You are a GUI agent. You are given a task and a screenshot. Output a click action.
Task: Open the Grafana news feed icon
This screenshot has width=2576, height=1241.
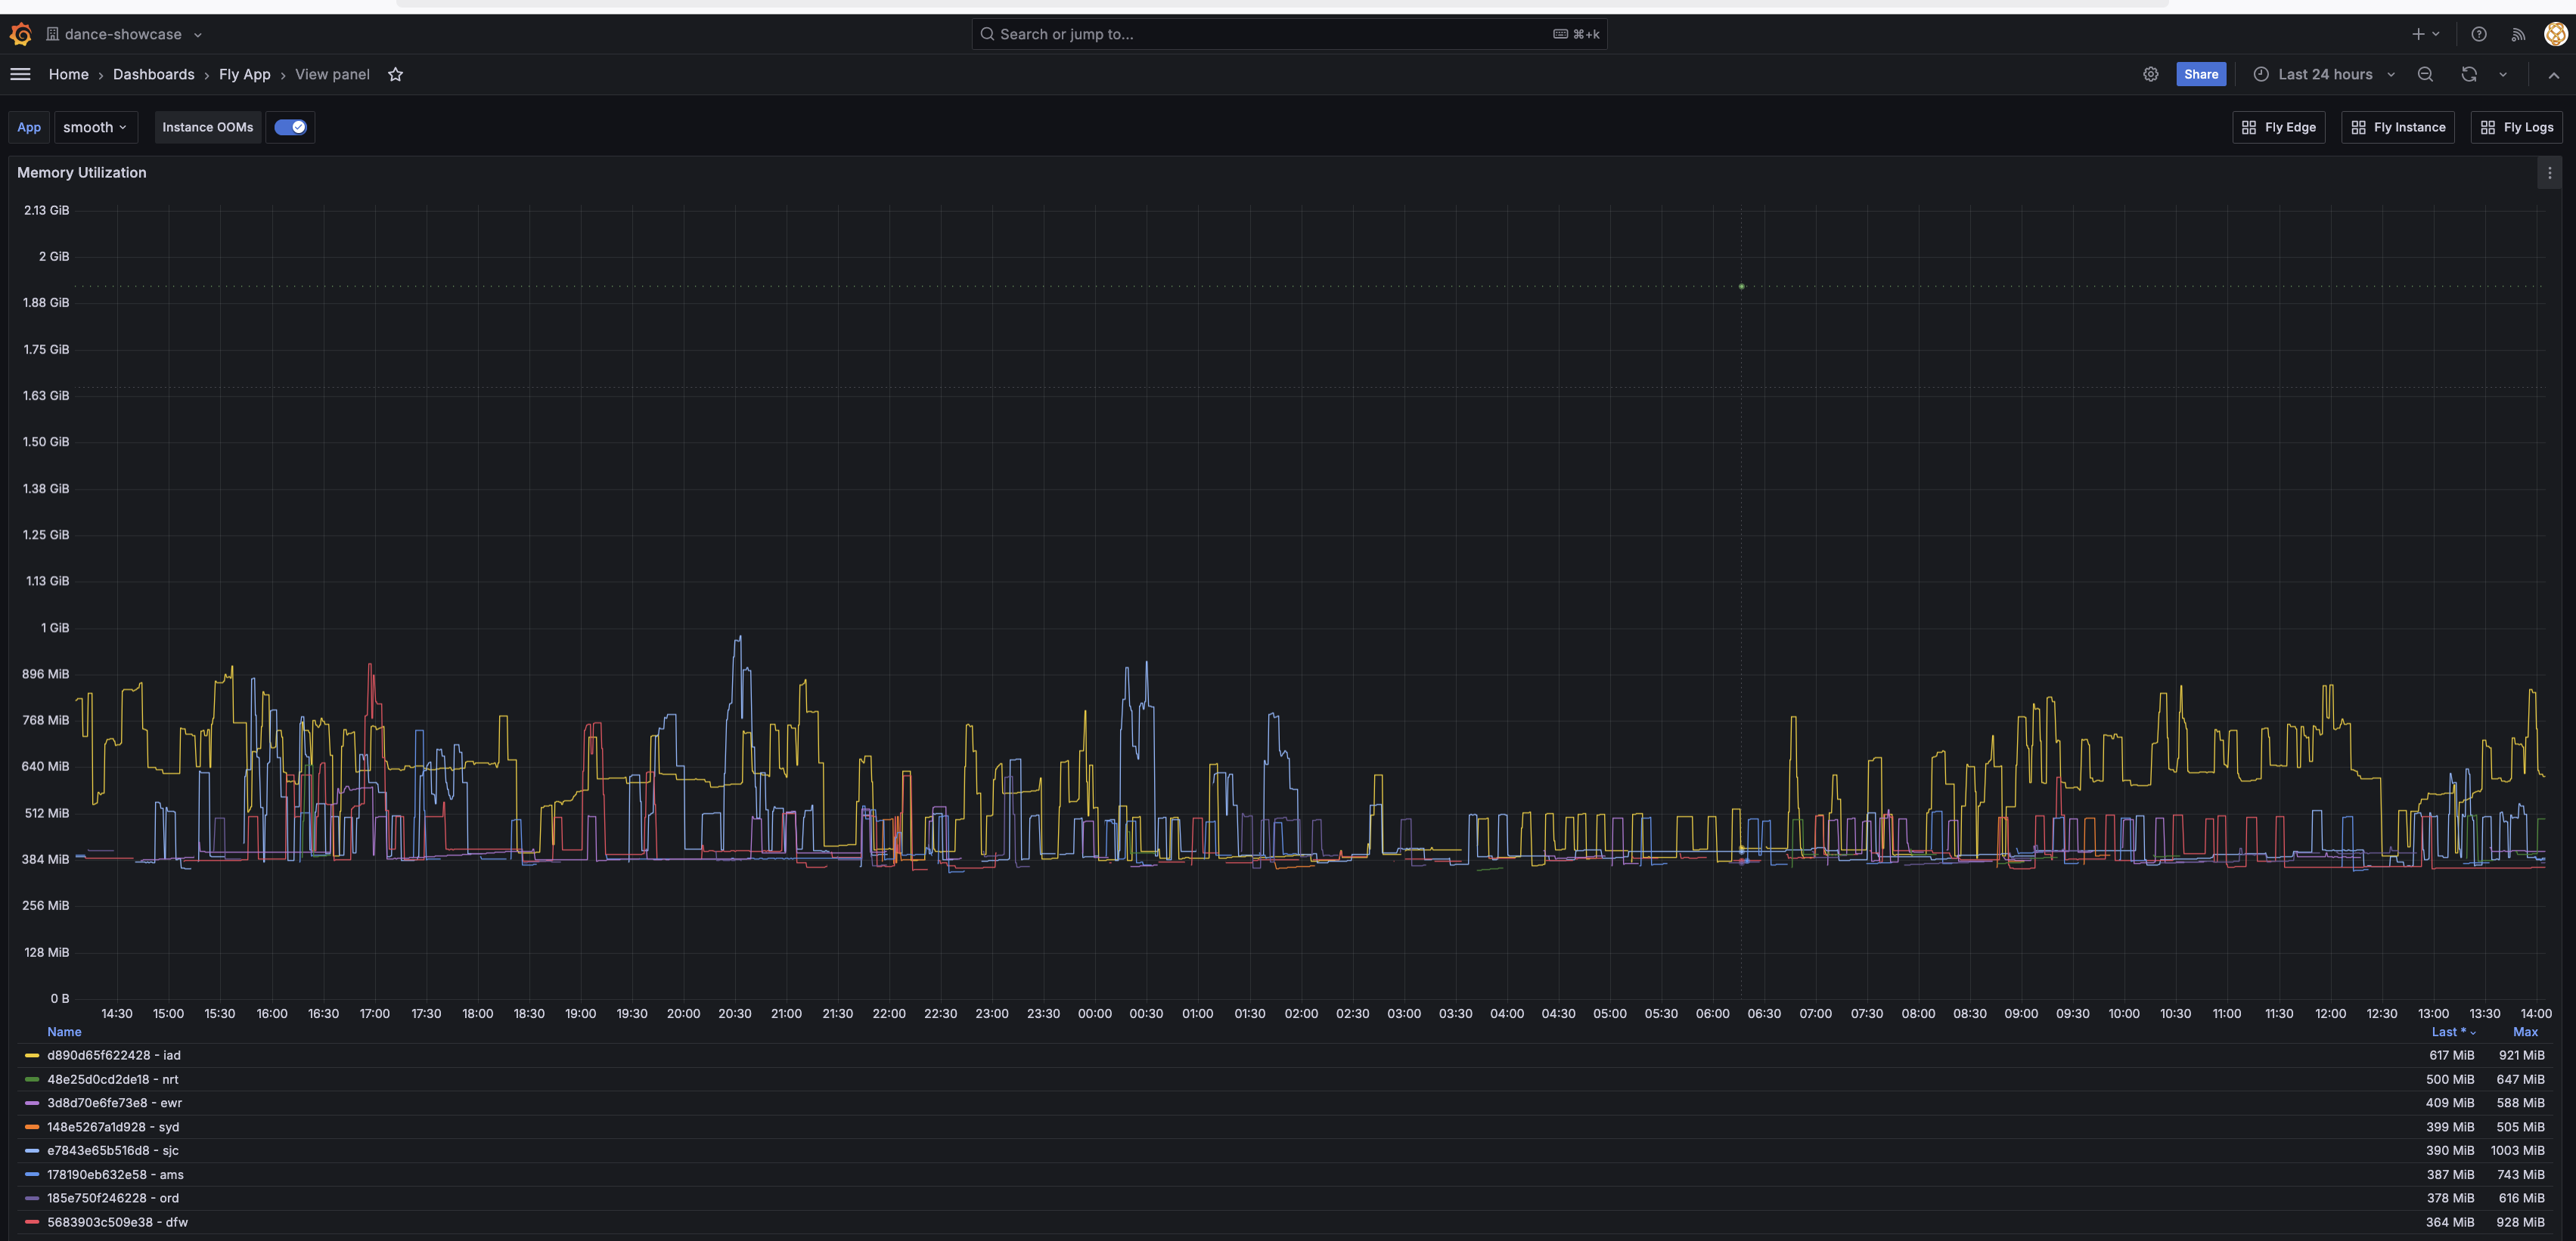(x=2517, y=33)
